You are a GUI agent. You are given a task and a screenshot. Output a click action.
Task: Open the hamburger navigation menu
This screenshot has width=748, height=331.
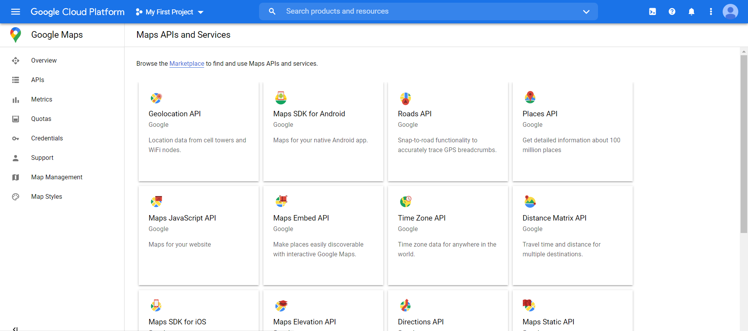[x=16, y=12]
